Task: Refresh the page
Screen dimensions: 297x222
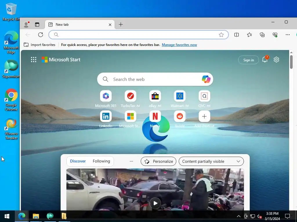Action: [41, 35]
